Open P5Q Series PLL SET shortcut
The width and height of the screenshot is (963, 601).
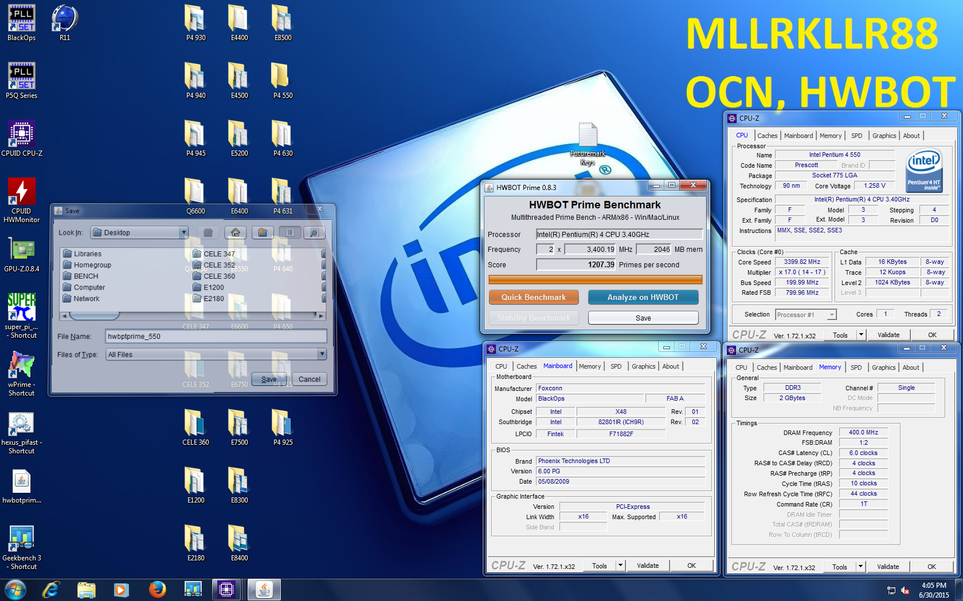22,81
